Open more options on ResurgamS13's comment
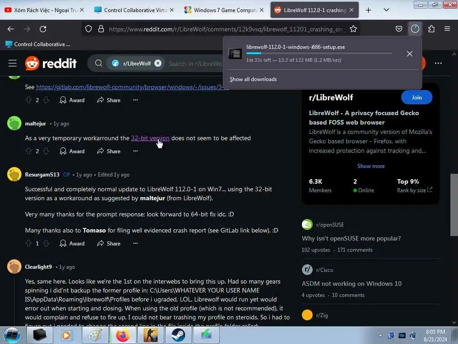This screenshot has width=458, height=344. point(136,243)
